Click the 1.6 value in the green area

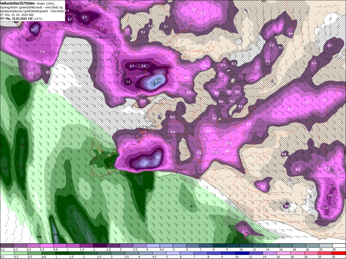pos(22,145)
